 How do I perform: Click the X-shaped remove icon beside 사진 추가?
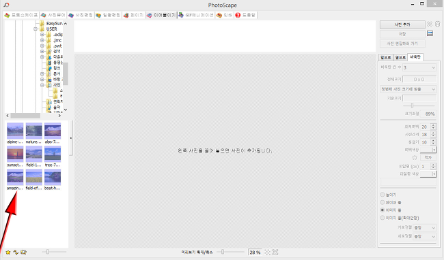(430, 25)
